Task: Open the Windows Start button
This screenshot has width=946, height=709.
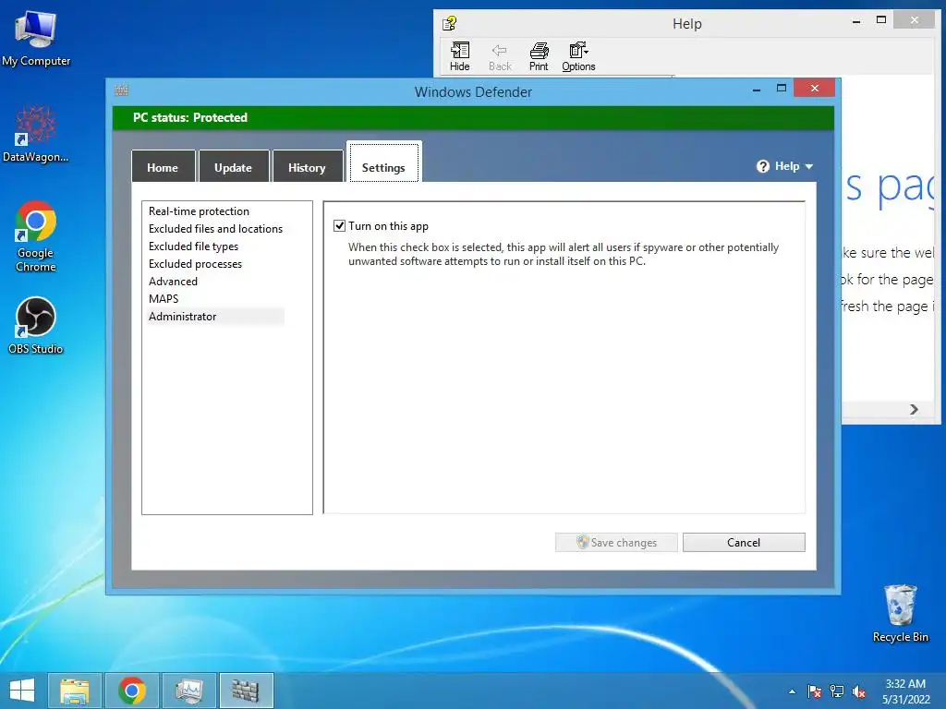Action: point(22,691)
